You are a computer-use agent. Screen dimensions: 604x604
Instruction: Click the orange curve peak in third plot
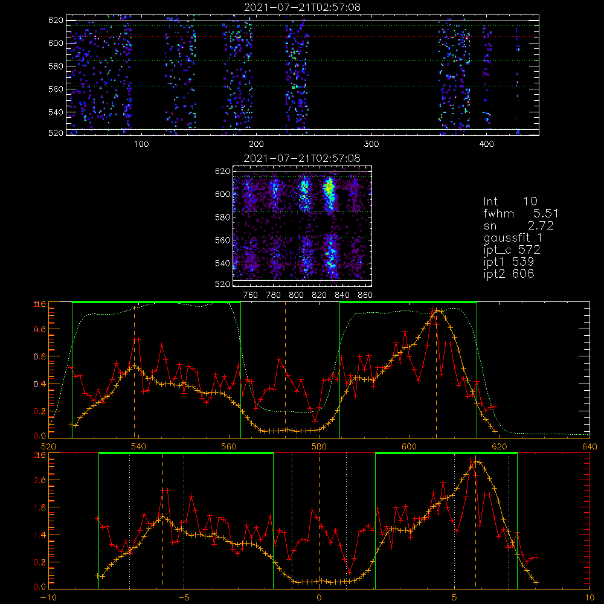click(437, 310)
